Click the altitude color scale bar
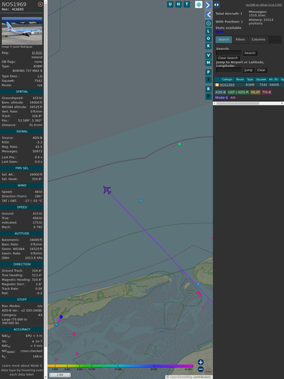The height and width of the screenshot is (379, 284). click(120, 366)
